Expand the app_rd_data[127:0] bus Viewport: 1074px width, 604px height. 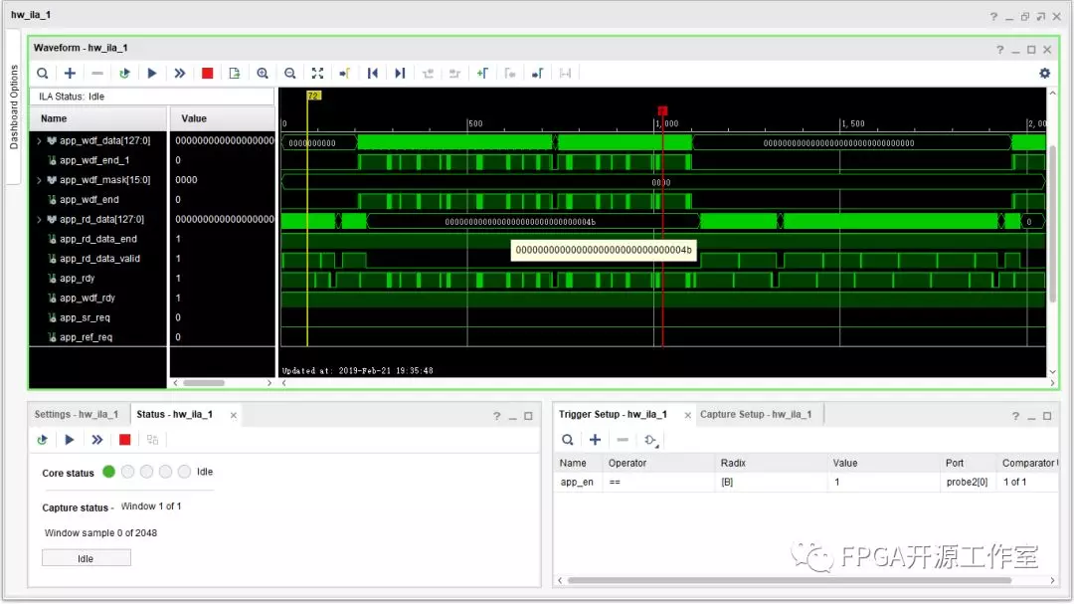tap(40, 220)
